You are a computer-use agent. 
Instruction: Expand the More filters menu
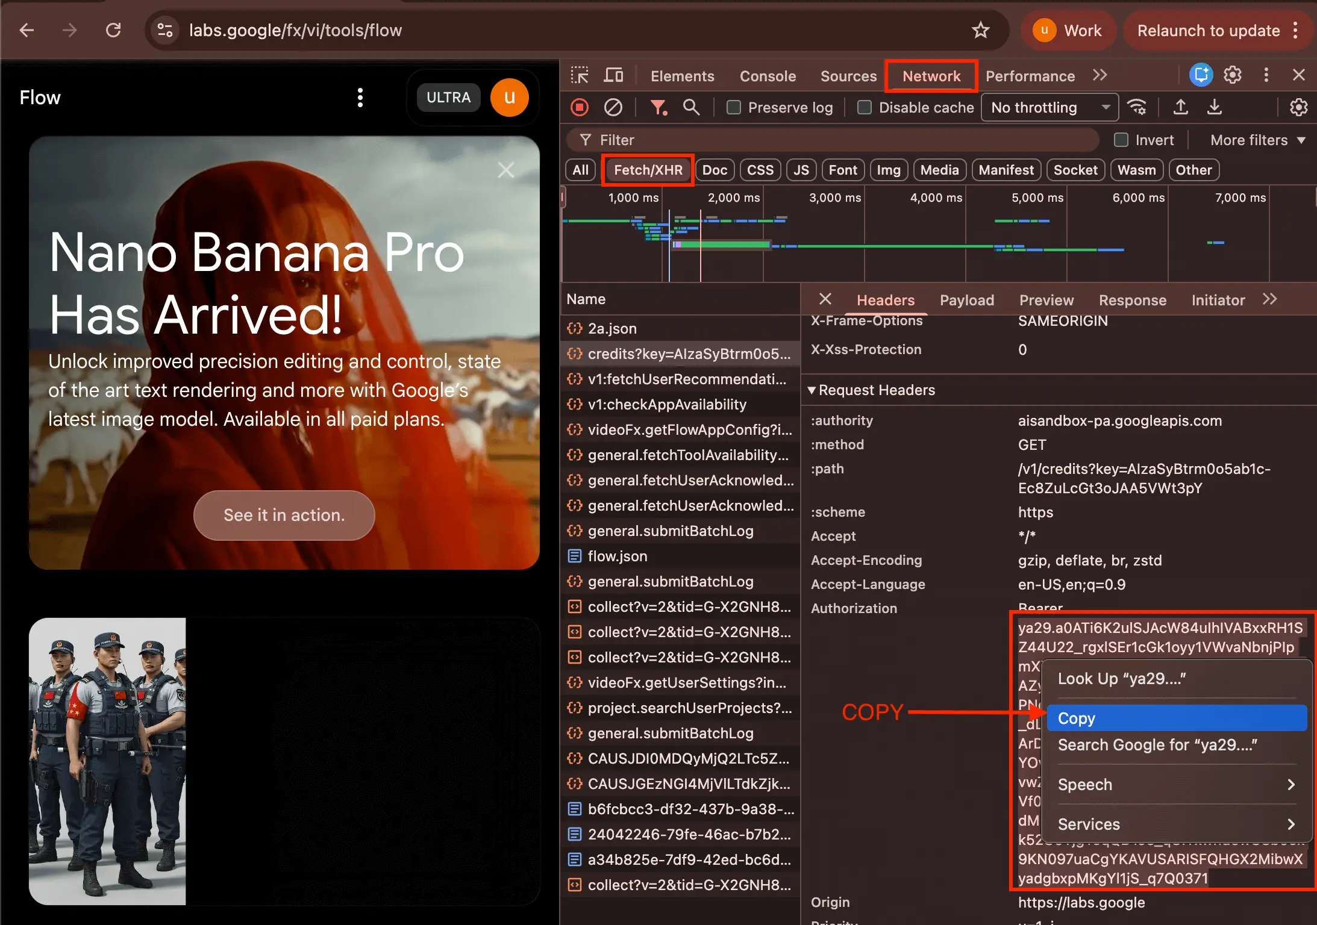pos(1257,140)
